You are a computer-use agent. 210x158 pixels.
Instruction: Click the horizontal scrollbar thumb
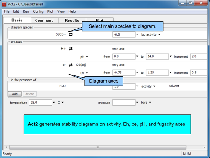[x=98, y=147]
